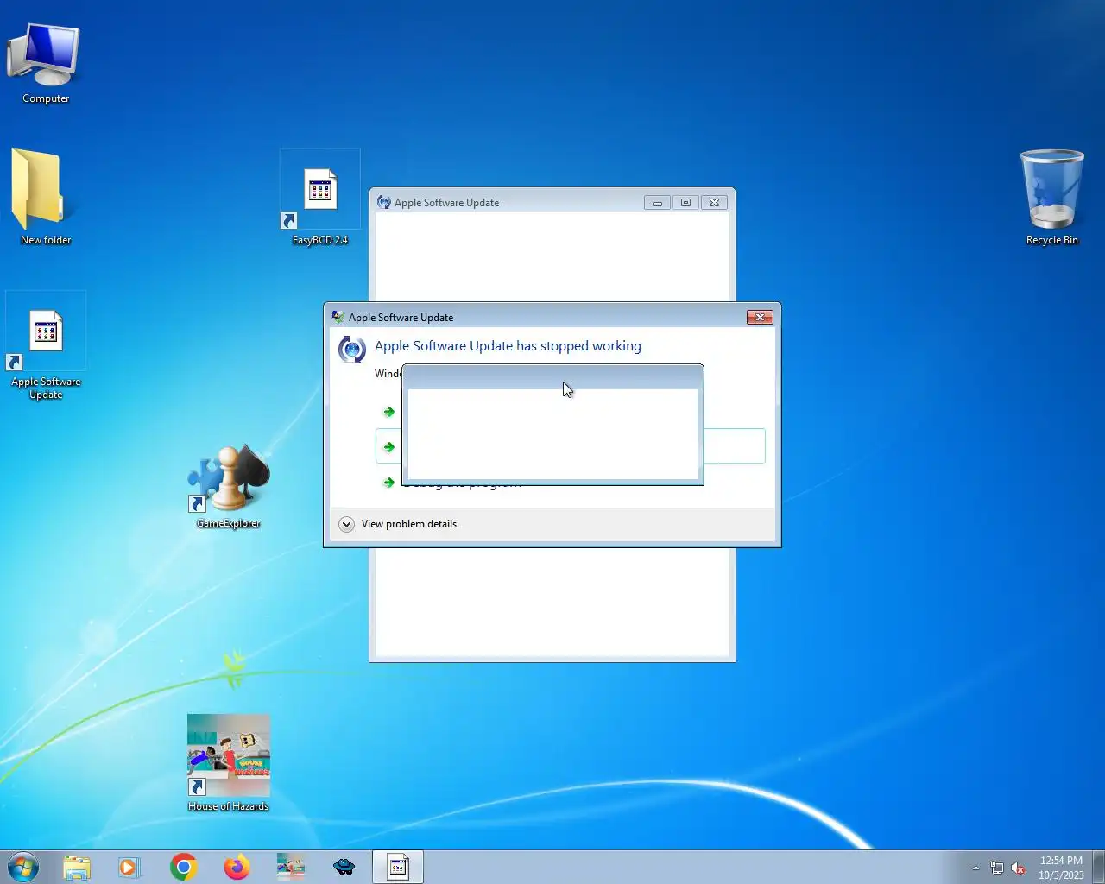1105x884 pixels.
Task: Open Firefox from the taskbar
Action: [x=237, y=867]
